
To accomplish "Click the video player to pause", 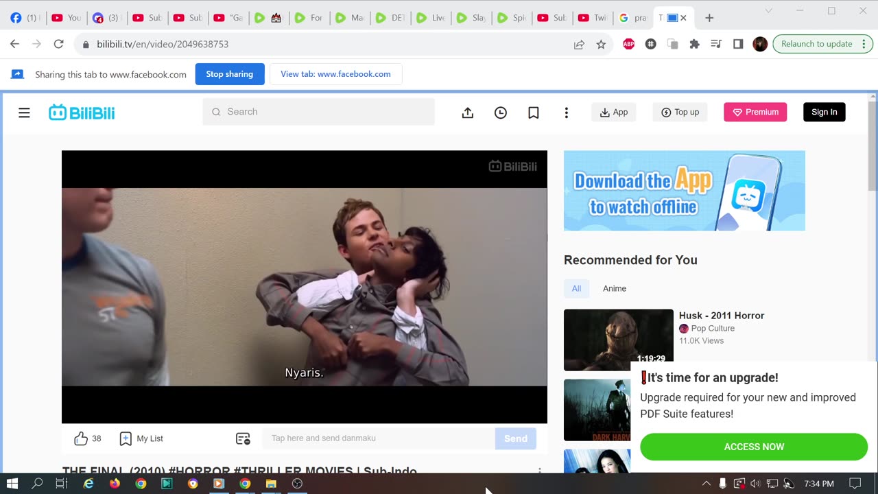I will (305, 287).
